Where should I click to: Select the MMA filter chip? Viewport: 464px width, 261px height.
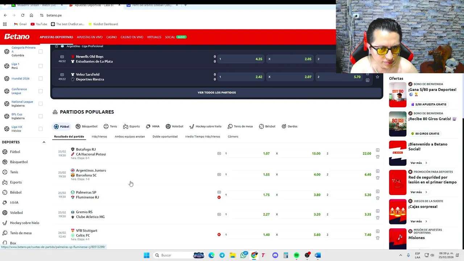pos(153,127)
